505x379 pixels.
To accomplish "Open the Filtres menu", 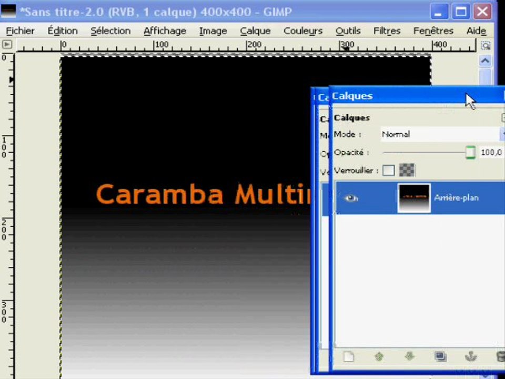I will click(x=387, y=31).
